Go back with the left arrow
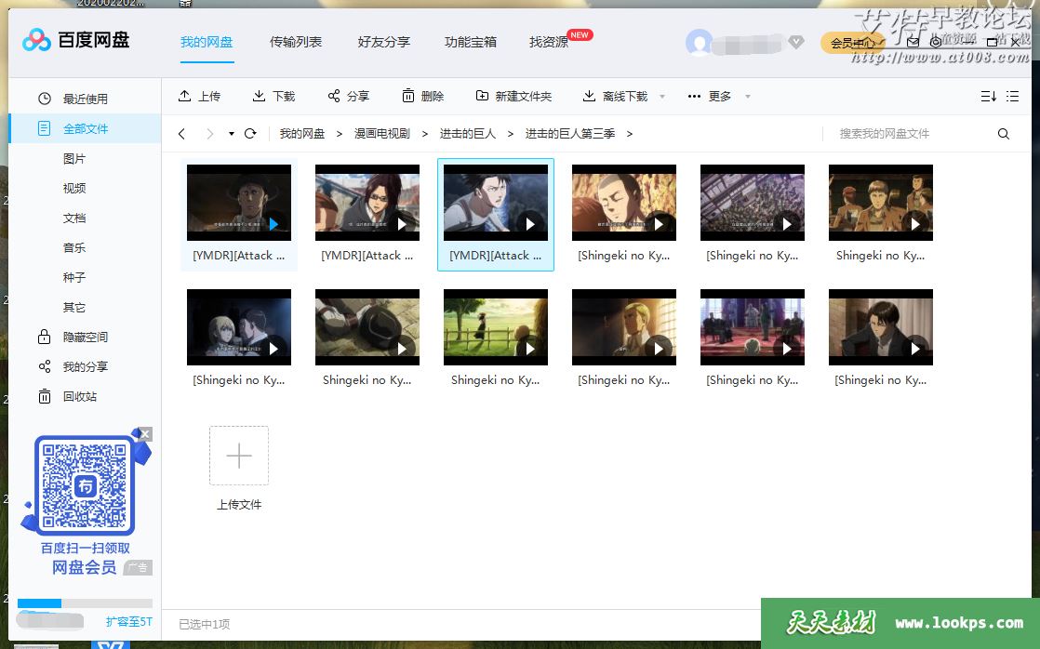This screenshot has width=1040, height=649. tap(182, 134)
